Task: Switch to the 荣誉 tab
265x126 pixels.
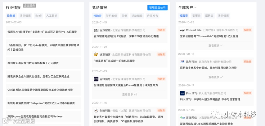Action: 124,16
